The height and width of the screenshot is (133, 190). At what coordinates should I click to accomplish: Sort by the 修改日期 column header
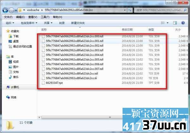127,30
